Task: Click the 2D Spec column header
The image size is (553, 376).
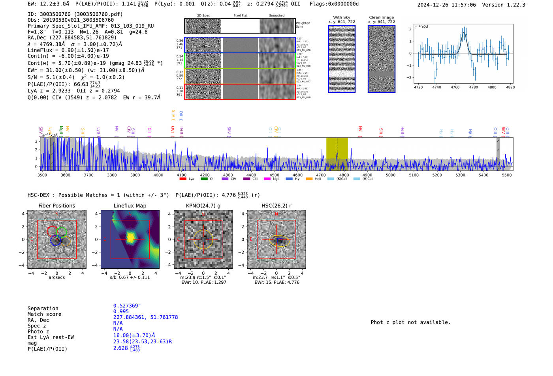Action: tap(203, 16)
